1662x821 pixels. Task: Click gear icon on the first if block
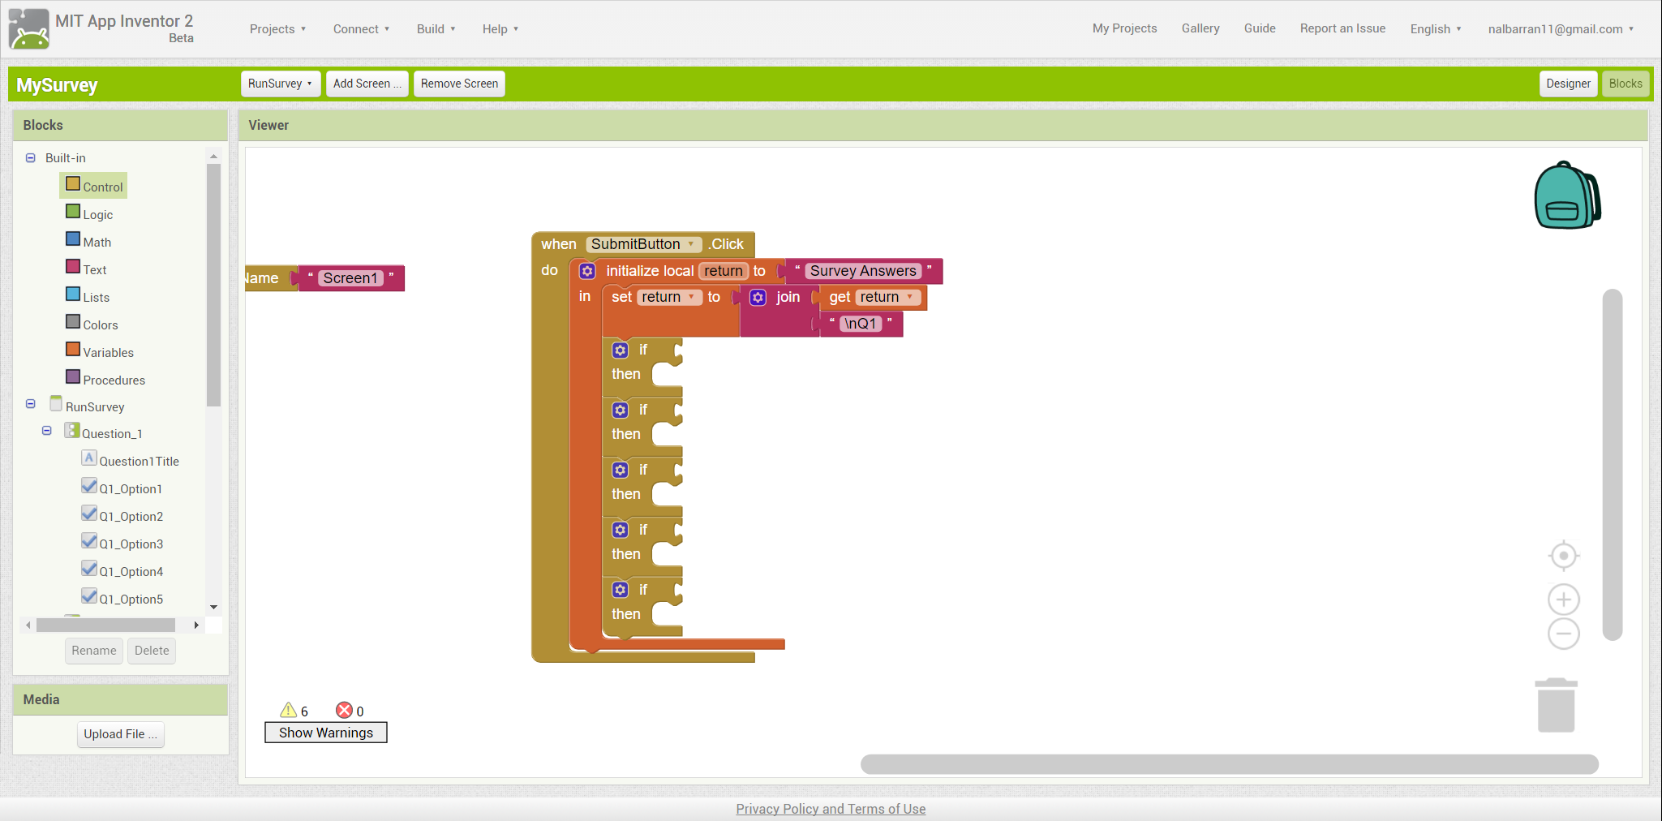[621, 350]
